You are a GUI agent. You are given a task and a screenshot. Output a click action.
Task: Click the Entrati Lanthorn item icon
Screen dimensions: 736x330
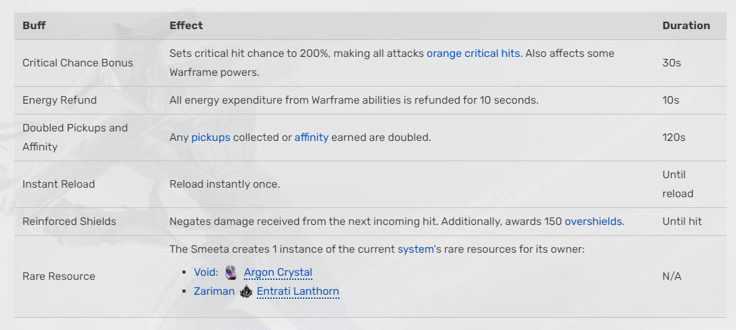pyautogui.click(x=246, y=291)
